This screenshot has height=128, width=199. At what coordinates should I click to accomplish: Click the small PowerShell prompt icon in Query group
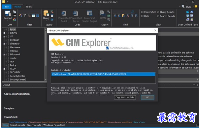[x=52, y=20]
